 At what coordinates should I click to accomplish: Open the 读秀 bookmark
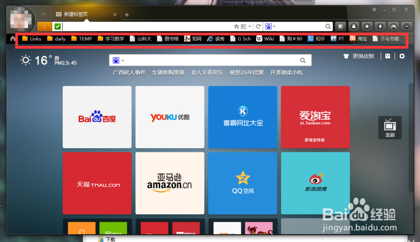point(216,39)
